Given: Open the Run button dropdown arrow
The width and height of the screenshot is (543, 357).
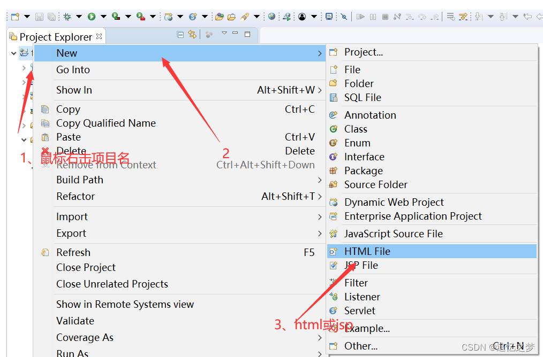Looking at the screenshot, I should [x=103, y=16].
